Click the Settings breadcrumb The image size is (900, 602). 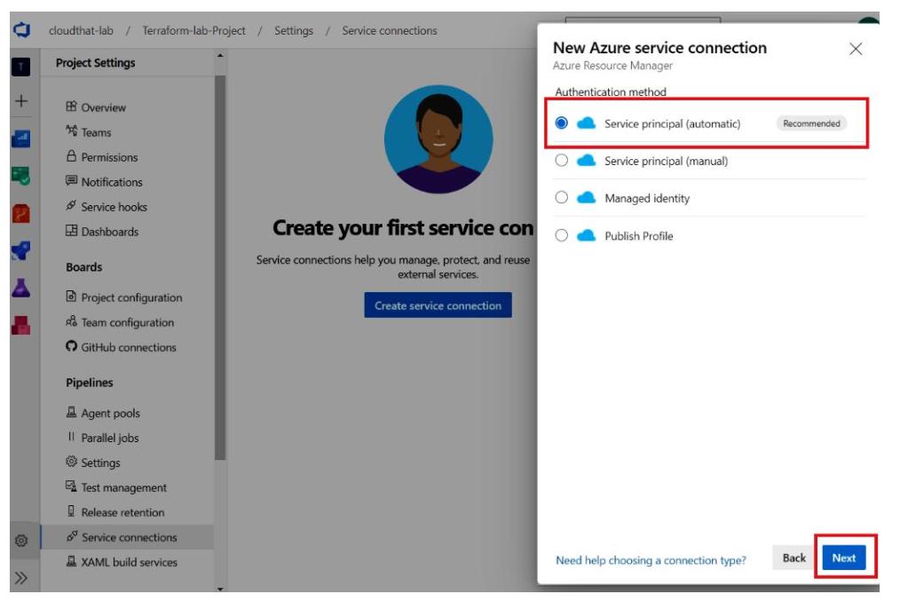click(x=294, y=30)
